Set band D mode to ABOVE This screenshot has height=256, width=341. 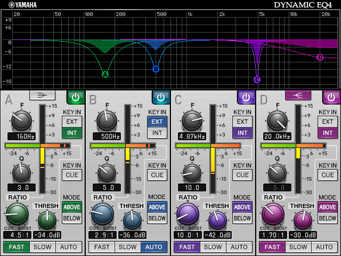coord(328,207)
